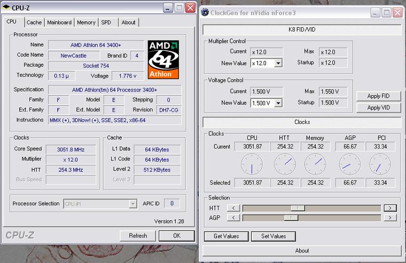The height and width of the screenshot is (263, 406).
Task: Click the Selected HTT 254.32 field
Action: pyautogui.click(x=285, y=183)
